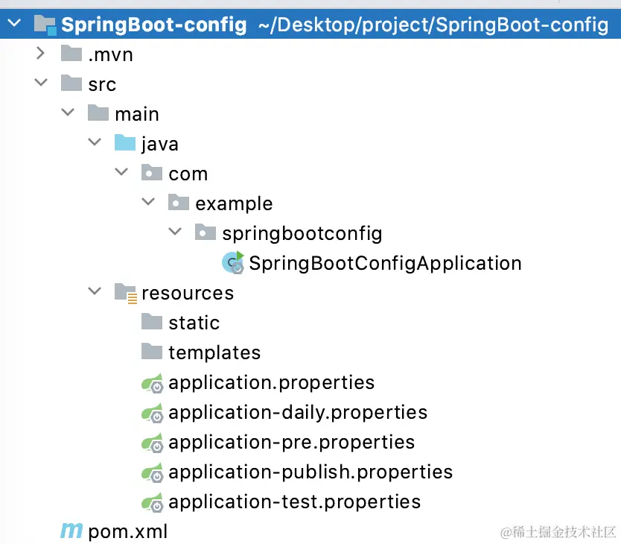Select the templates folder
This screenshot has width=621, height=544.
pyautogui.click(x=214, y=353)
